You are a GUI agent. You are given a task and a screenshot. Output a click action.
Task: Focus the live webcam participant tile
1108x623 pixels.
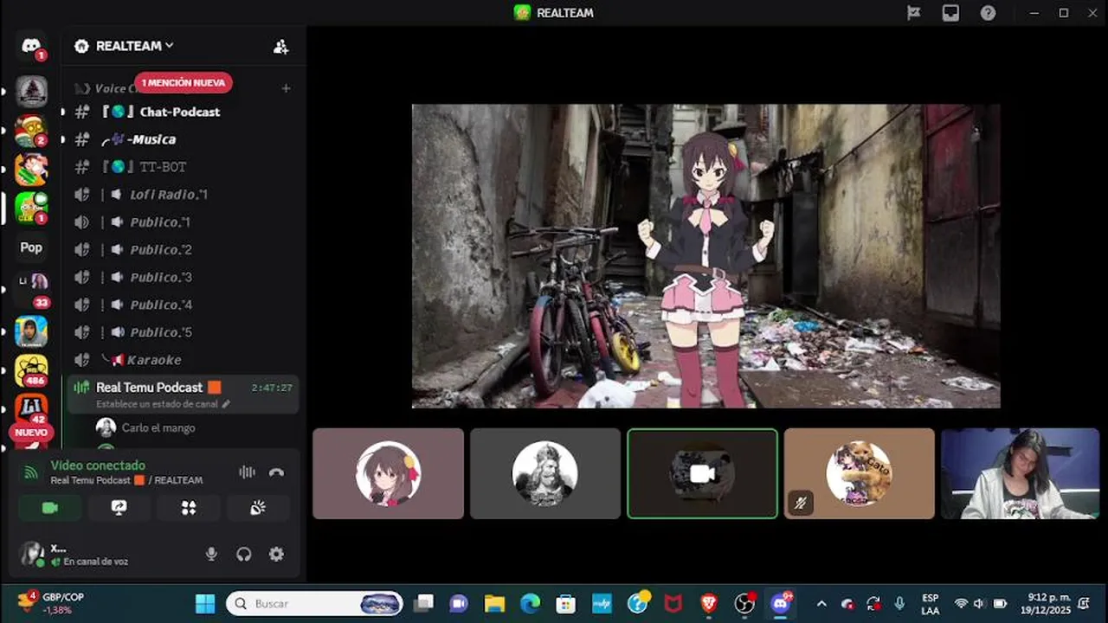1021,473
